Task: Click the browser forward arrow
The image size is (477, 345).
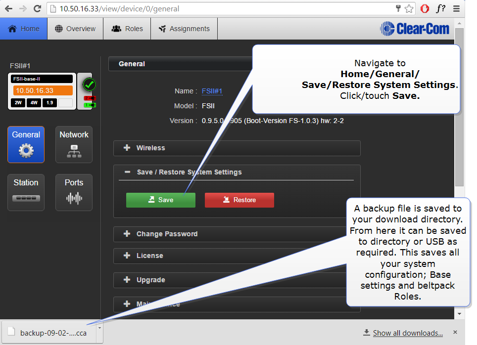Action: click(23, 8)
